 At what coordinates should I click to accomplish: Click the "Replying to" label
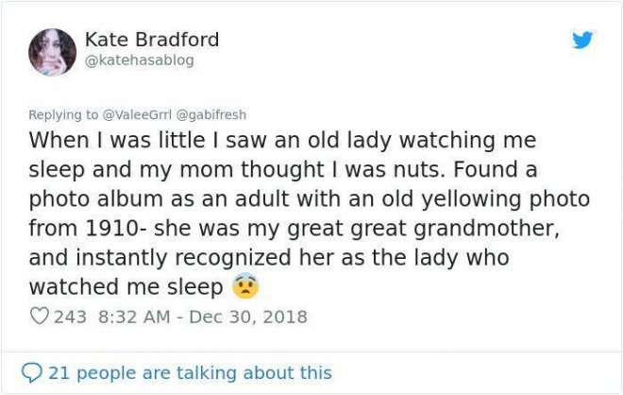[60, 114]
